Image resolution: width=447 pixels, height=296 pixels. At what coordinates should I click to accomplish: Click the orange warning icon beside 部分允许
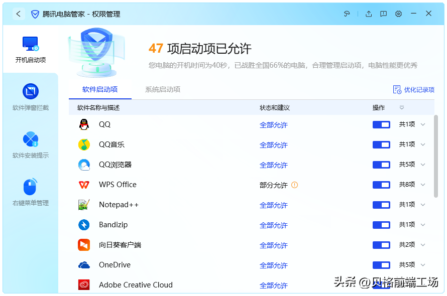(294, 185)
